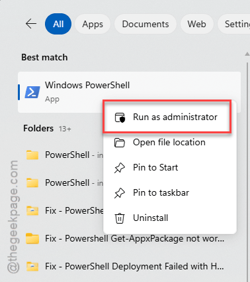
Task: Choose Pin to taskbar
Action: click(x=170, y=193)
